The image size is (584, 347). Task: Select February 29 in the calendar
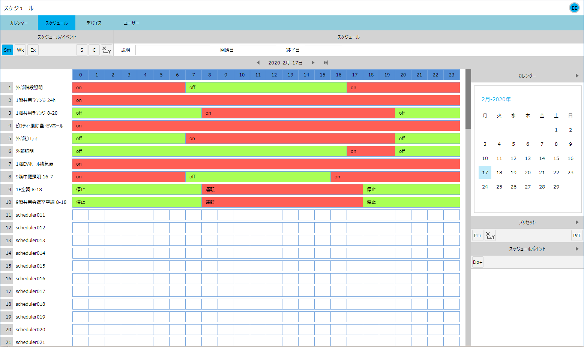point(556,187)
